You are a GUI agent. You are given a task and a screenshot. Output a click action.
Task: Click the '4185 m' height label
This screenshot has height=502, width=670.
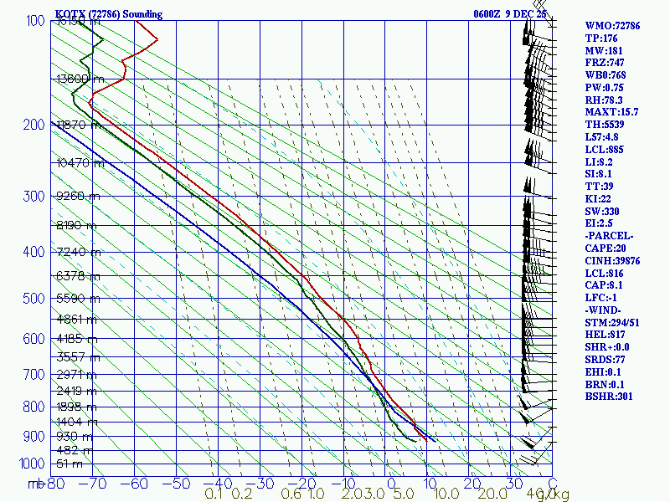(x=77, y=340)
